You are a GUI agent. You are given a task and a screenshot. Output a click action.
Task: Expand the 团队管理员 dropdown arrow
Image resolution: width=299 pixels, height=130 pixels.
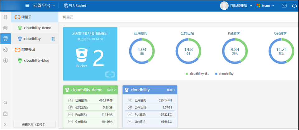point(251,6)
